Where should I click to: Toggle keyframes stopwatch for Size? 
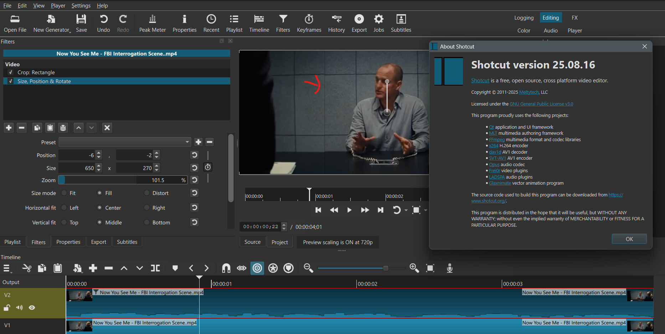(x=208, y=167)
